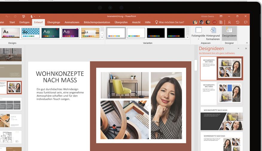
Task: Click the Share person icon
Action: pos(229,22)
